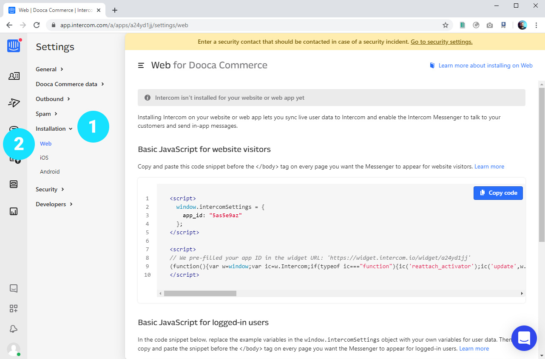Expand the General settings section

coord(49,69)
